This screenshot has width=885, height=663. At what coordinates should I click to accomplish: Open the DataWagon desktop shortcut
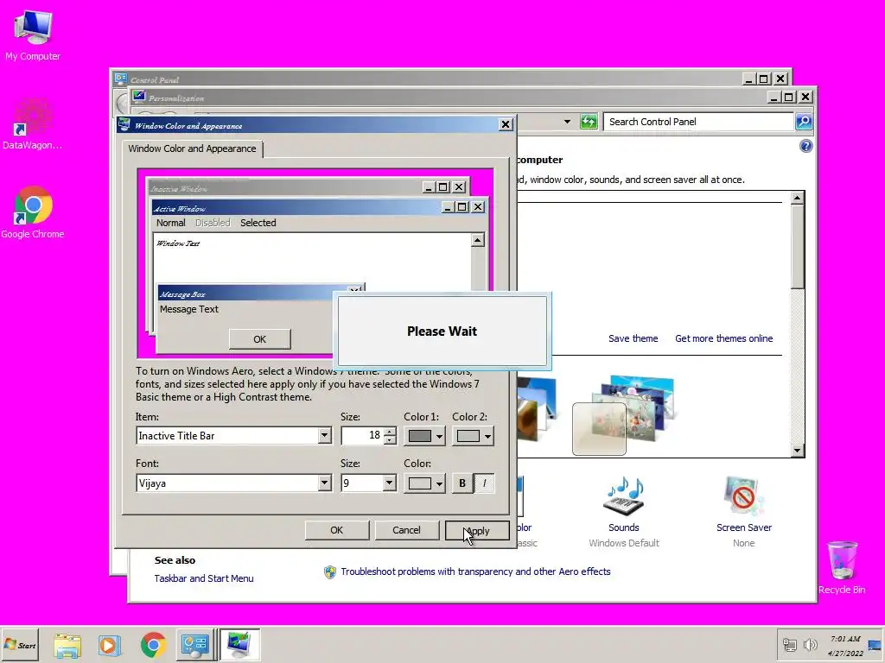(33, 123)
